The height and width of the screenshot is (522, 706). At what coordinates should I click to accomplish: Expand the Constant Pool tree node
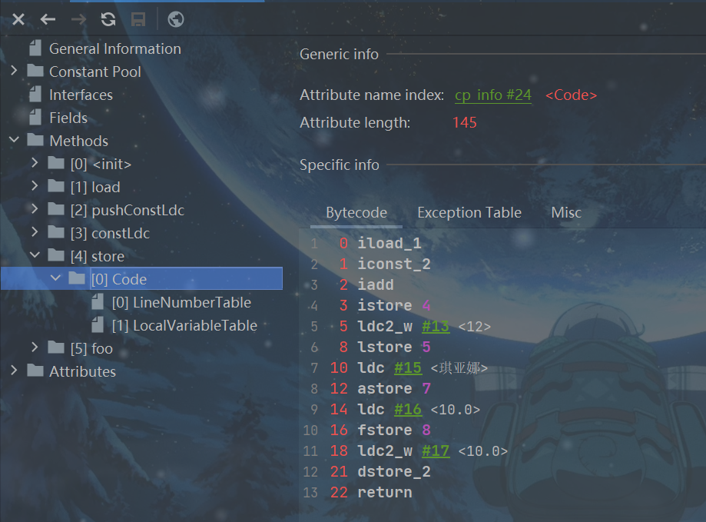pos(14,71)
